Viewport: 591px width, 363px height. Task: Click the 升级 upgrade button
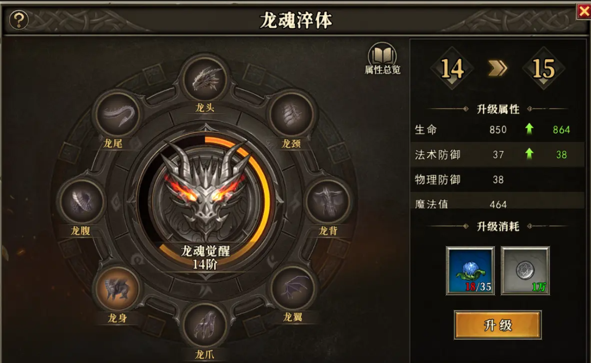point(498,325)
